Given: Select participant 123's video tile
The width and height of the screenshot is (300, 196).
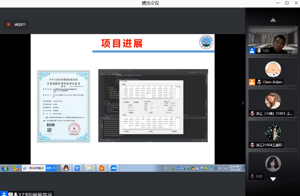Looking at the screenshot, I should (x=273, y=41).
